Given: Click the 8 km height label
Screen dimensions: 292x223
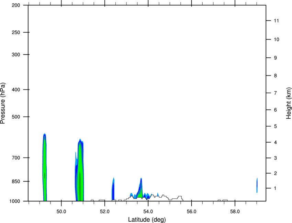Looking at the screenshot, I should pyautogui.click(x=276, y=75).
